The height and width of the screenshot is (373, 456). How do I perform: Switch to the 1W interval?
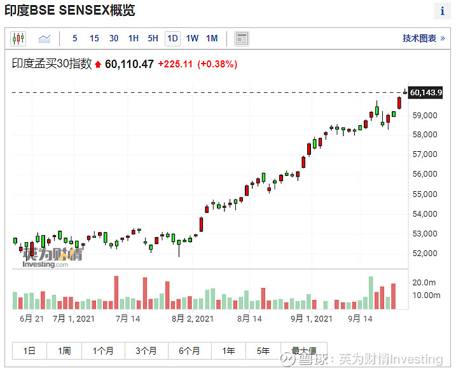coord(192,39)
